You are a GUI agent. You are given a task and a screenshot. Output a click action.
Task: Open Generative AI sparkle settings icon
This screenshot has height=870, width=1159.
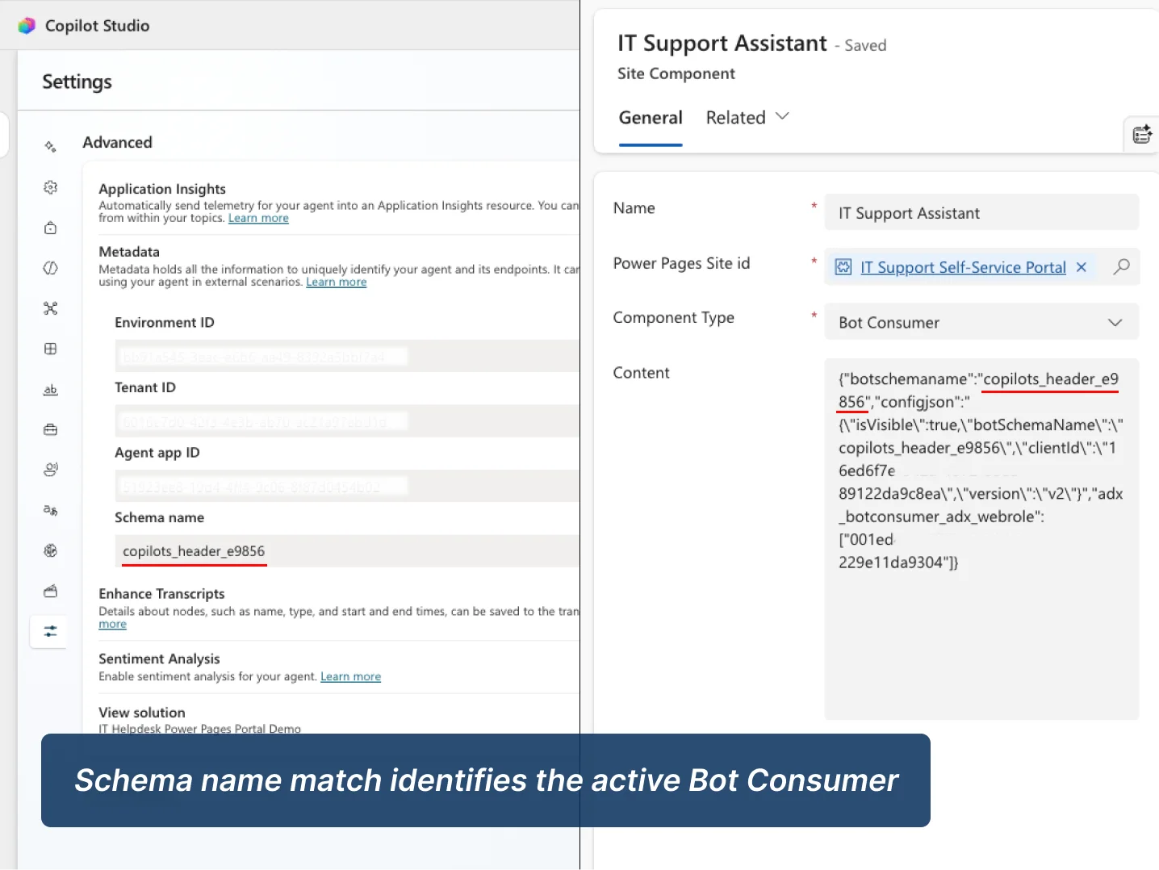(x=50, y=147)
